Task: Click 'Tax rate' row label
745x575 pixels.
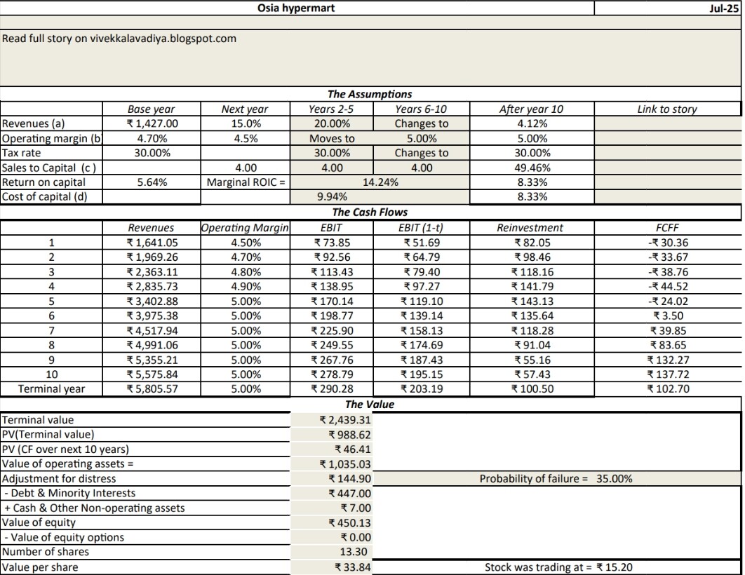Action: click(21, 153)
